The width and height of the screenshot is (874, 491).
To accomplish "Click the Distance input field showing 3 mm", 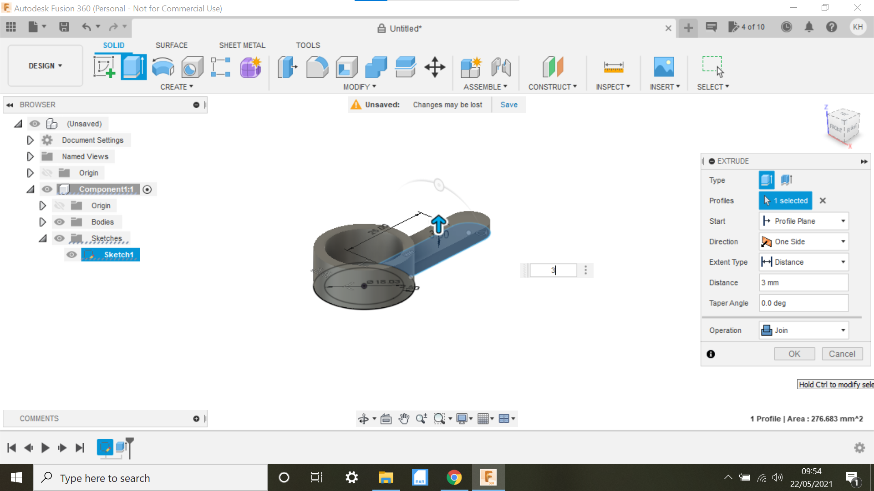I will click(x=803, y=282).
